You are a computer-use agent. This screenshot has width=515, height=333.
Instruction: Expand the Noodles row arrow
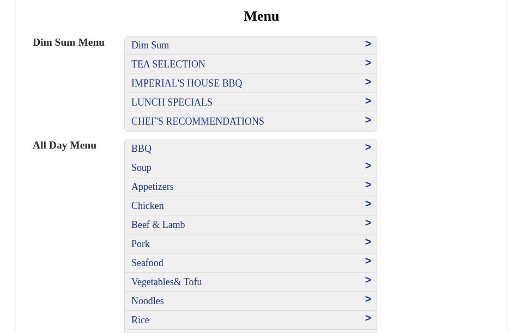pos(368,299)
